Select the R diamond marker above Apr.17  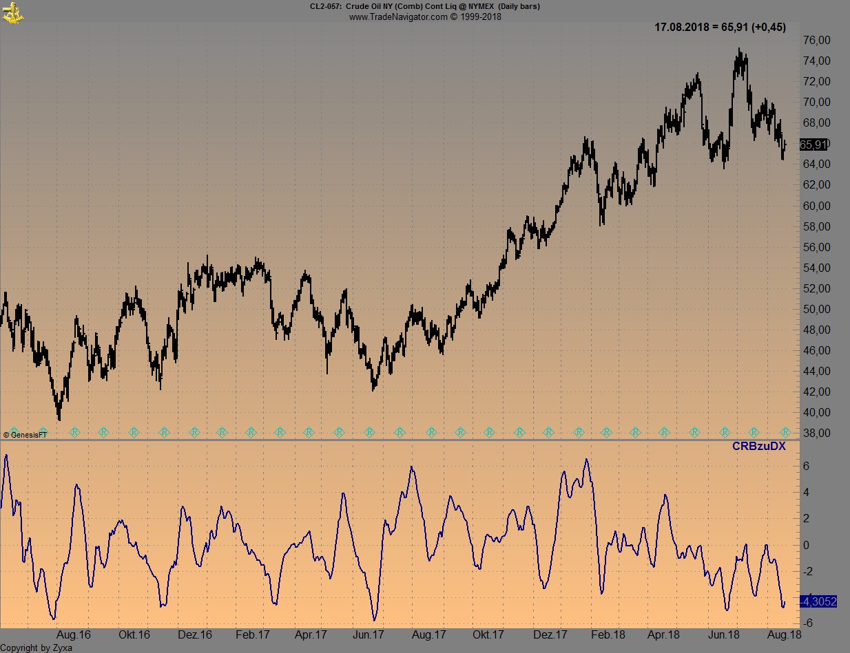310,432
